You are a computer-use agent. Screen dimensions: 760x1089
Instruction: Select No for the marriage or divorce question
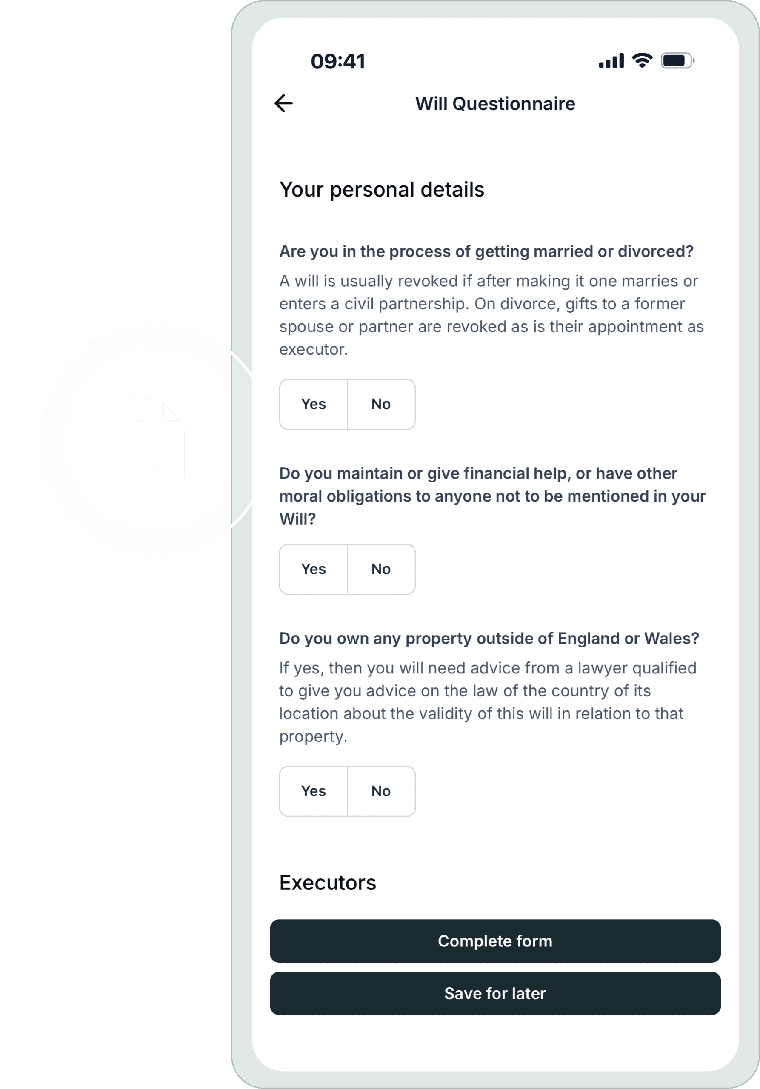(381, 404)
